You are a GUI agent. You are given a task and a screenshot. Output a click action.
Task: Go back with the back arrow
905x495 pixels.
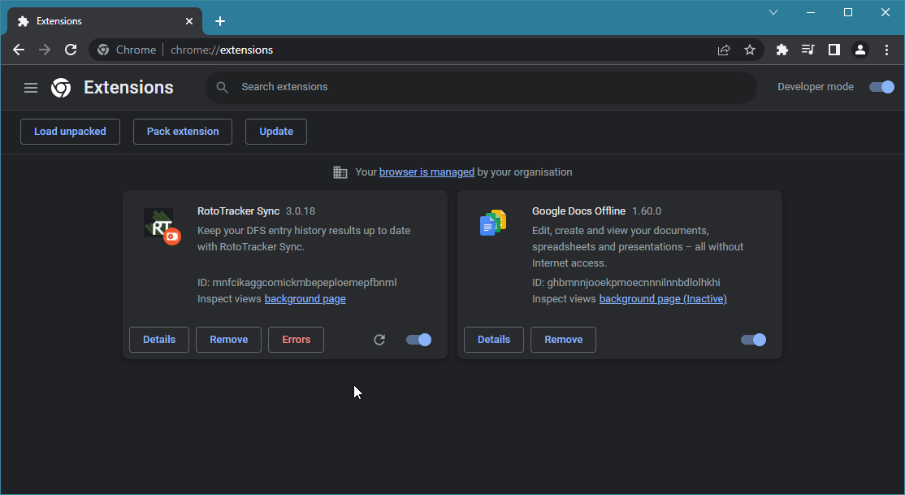19,50
